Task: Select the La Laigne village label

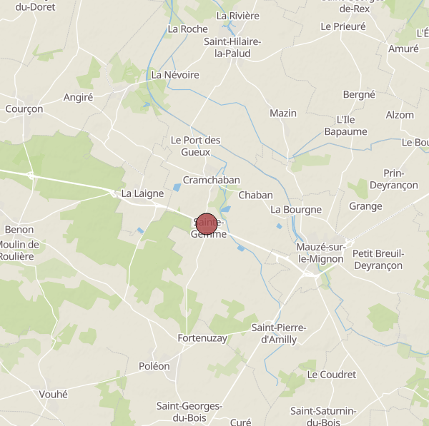Action: coord(142,193)
